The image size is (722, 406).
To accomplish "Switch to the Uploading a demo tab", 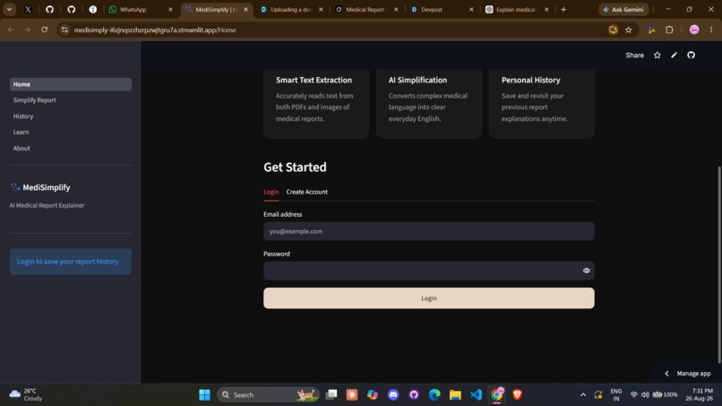I will (290, 9).
